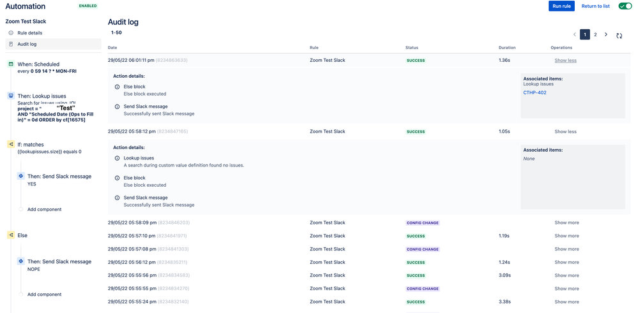Click the Audit log heading

pyautogui.click(x=123, y=22)
